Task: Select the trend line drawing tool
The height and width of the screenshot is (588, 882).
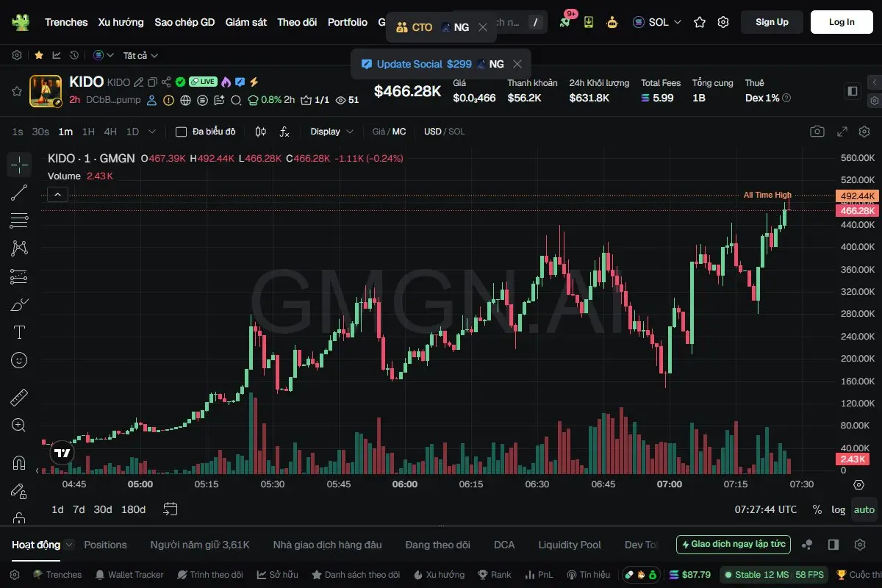Action: point(19,193)
